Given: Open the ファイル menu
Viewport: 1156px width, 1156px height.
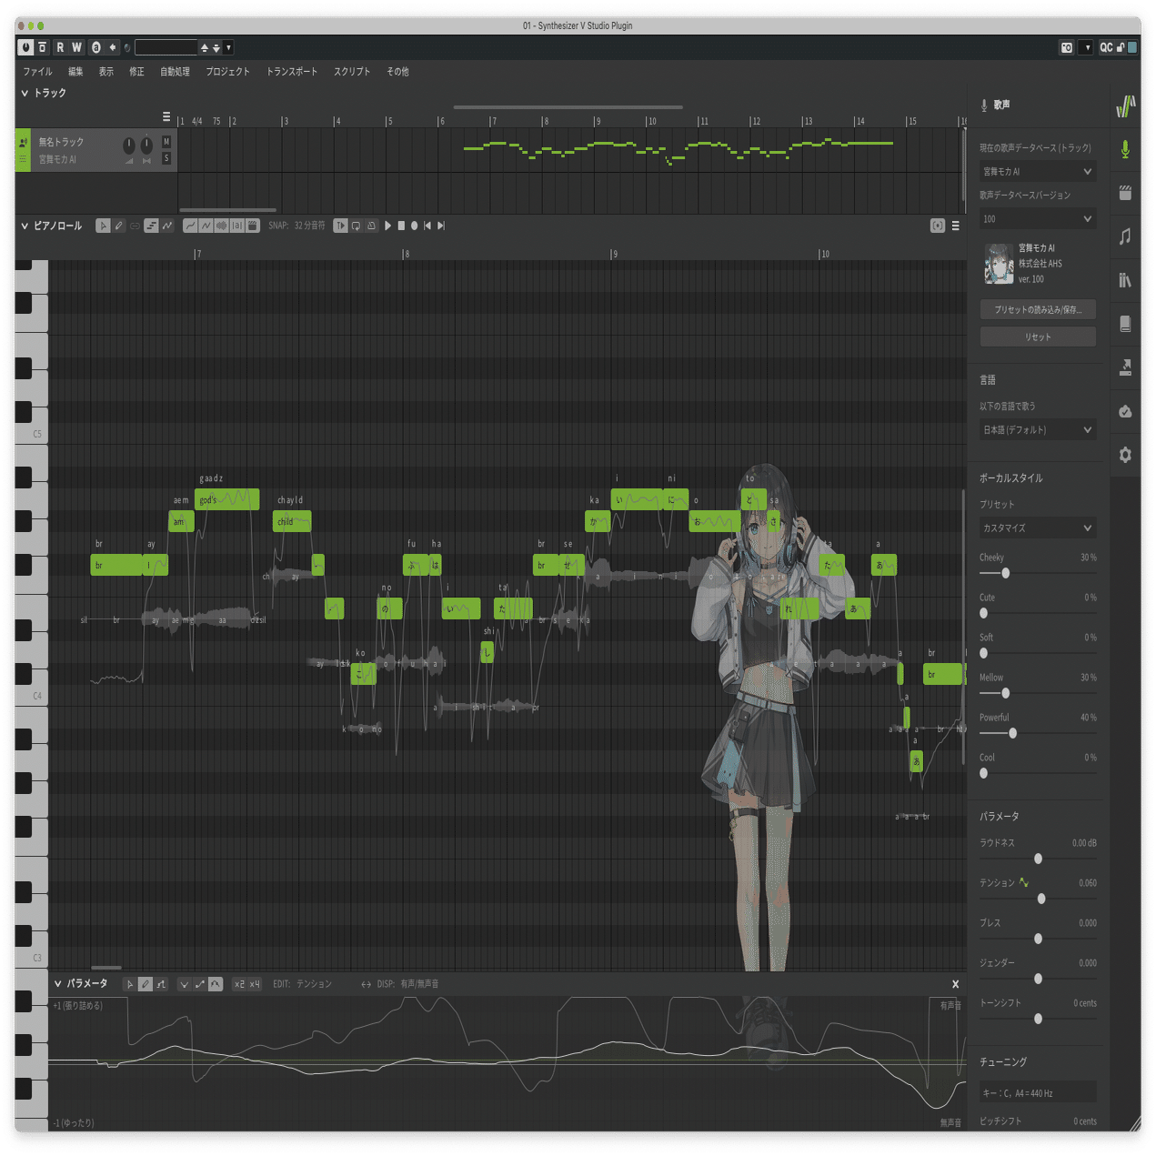Looking at the screenshot, I should 37,71.
